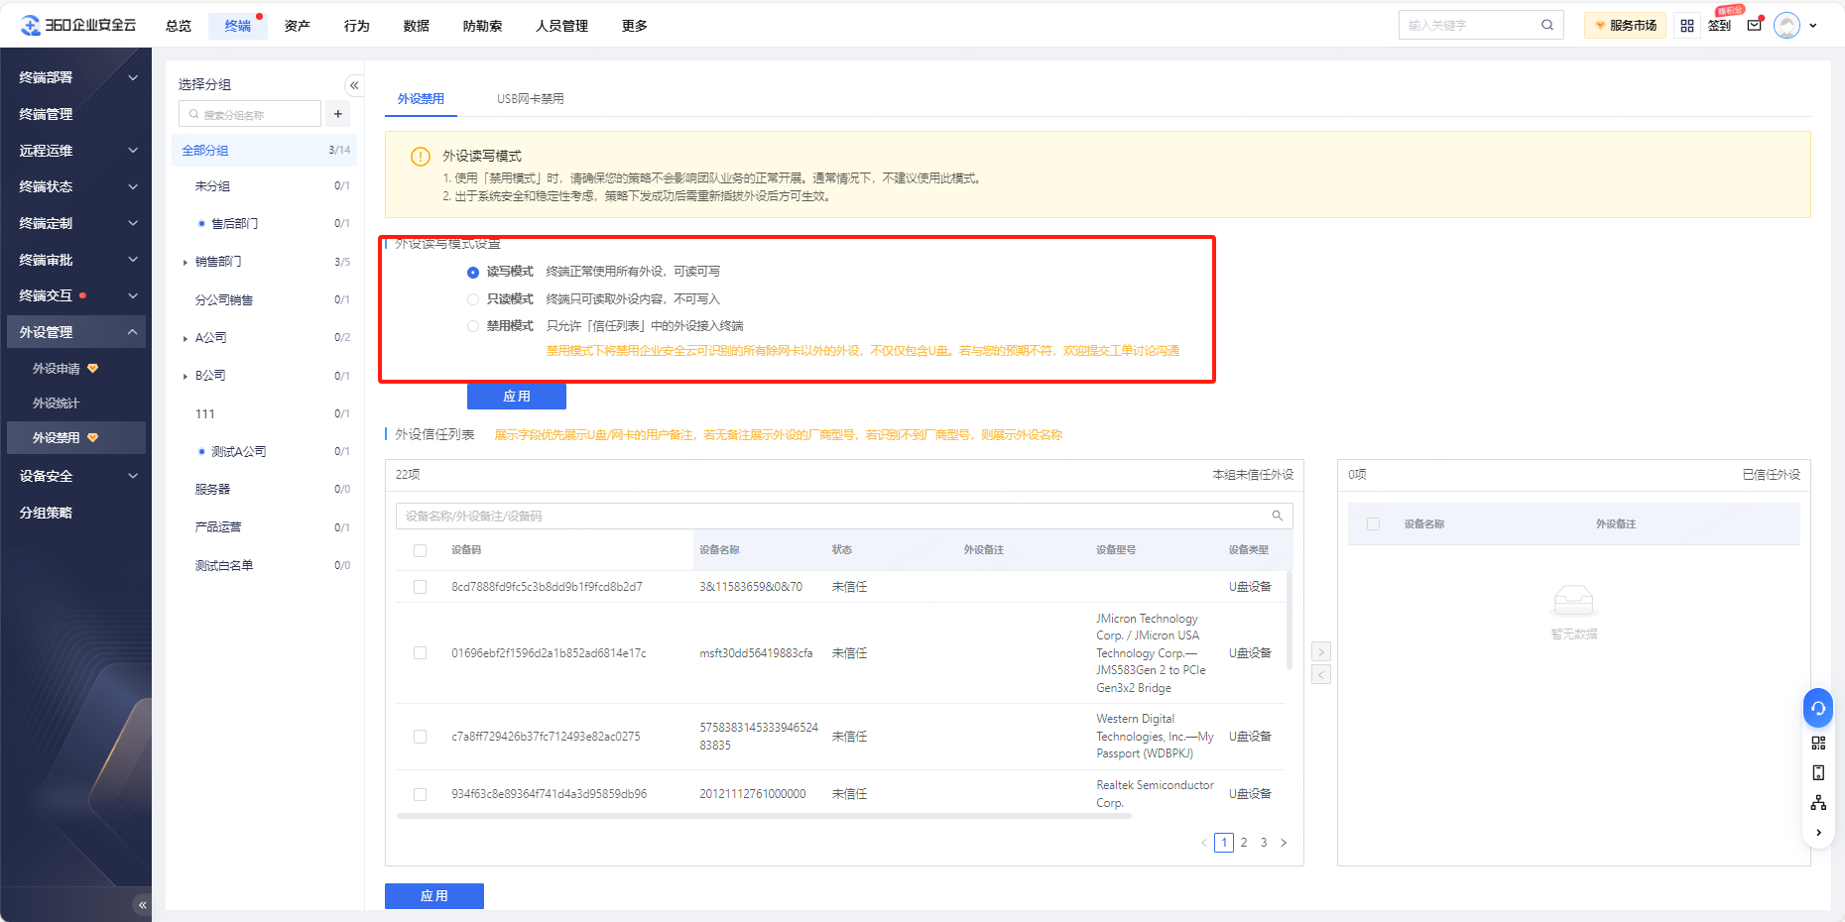Open the customer service headset icon

click(x=1817, y=708)
